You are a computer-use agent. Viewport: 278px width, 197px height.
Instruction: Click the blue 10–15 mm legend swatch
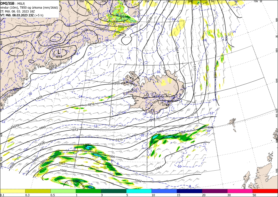coord(164,191)
